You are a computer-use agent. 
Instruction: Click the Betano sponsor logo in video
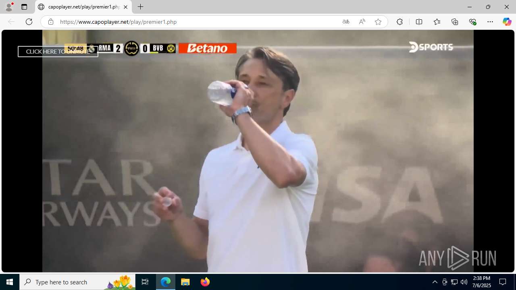click(208, 48)
